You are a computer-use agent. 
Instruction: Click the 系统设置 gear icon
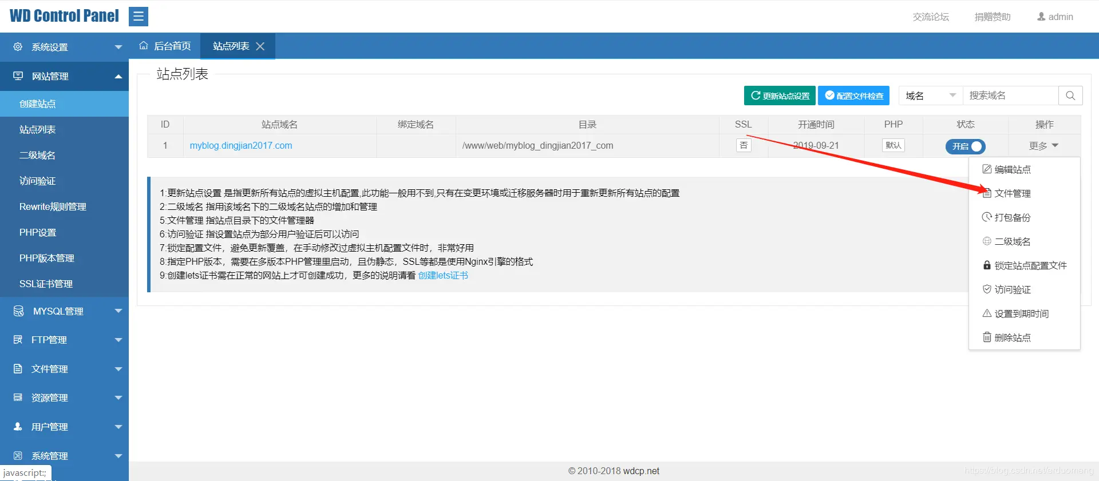(x=18, y=47)
